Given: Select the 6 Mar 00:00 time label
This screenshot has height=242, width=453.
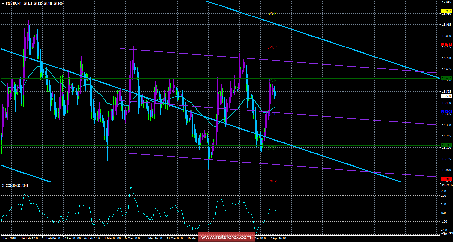Looking at the screenshot, I should (x=133, y=238).
